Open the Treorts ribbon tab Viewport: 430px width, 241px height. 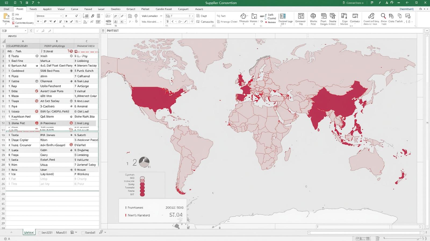pos(33,9)
